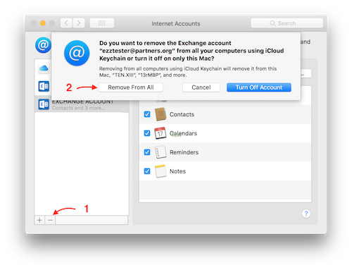Select the first Exchange account icon
This screenshot has height=270, width=352.
point(44,86)
